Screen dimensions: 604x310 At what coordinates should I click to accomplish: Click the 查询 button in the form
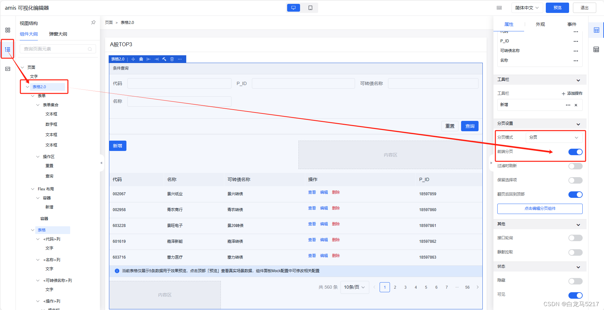click(x=469, y=126)
